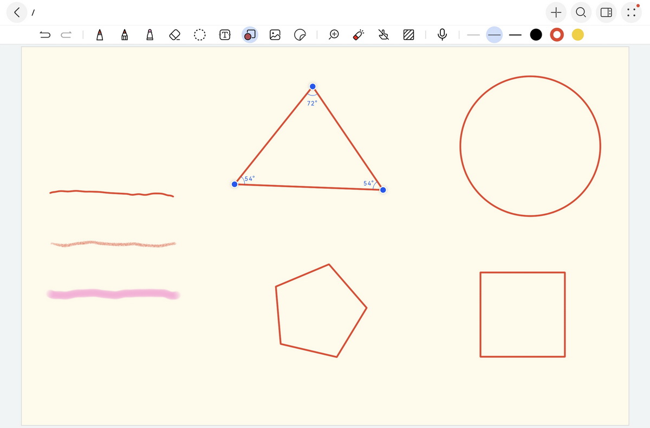The image size is (650, 428).
Task: Select the pen tool
Action: coord(99,35)
